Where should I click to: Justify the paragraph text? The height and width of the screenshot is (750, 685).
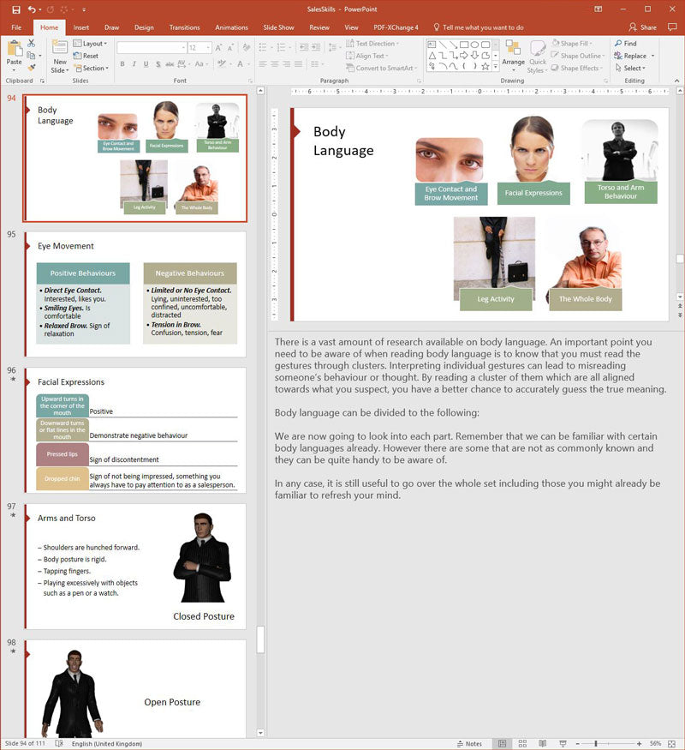click(x=298, y=63)
